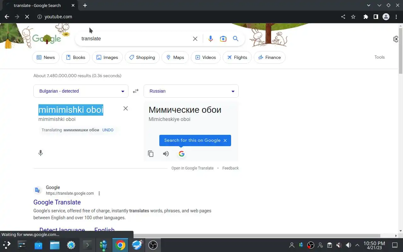Copy the translated text

pos(151,154)
